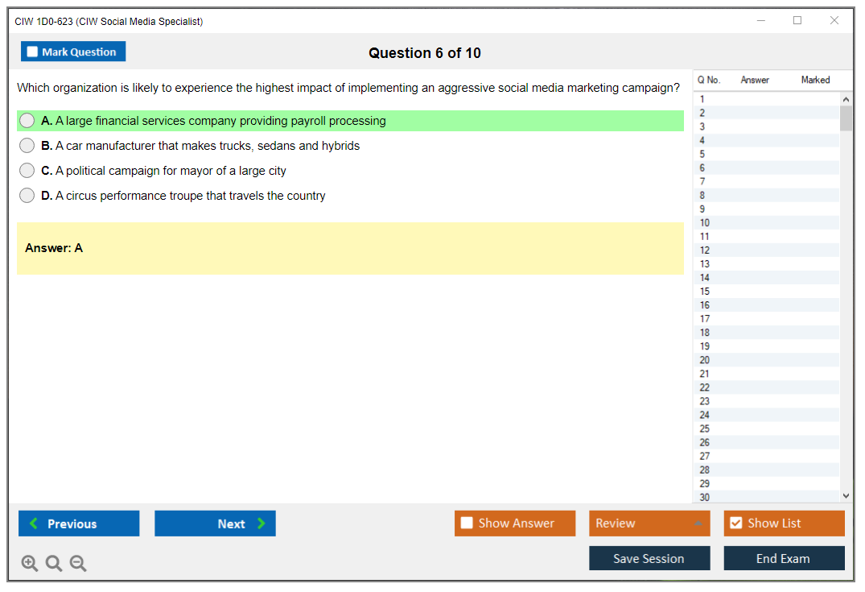Select question 25 in the list
The image size is (865, 592).
[x=705, y=428]
